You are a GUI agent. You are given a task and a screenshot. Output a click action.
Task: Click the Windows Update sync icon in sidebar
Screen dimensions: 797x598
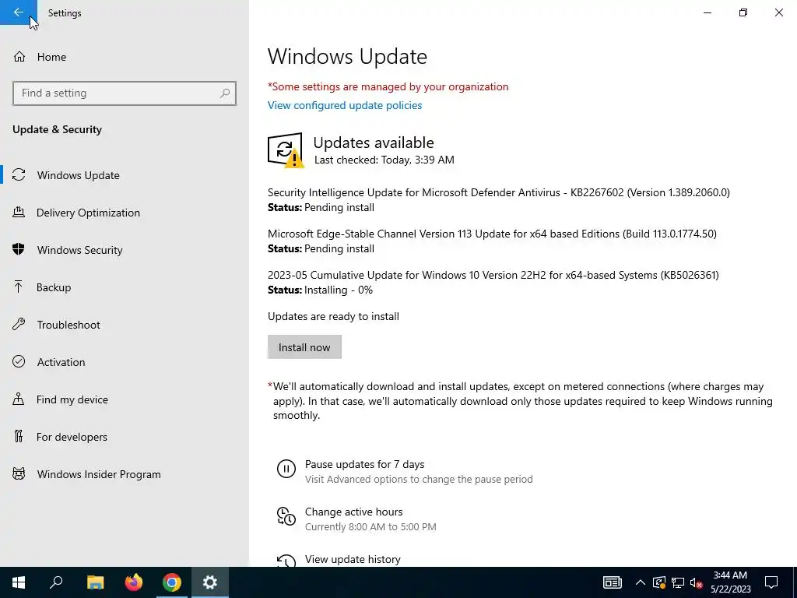[x=19, y=175]
